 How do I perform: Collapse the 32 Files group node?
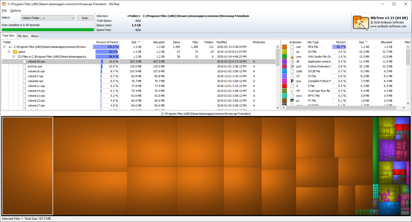(x=14, y=57)
